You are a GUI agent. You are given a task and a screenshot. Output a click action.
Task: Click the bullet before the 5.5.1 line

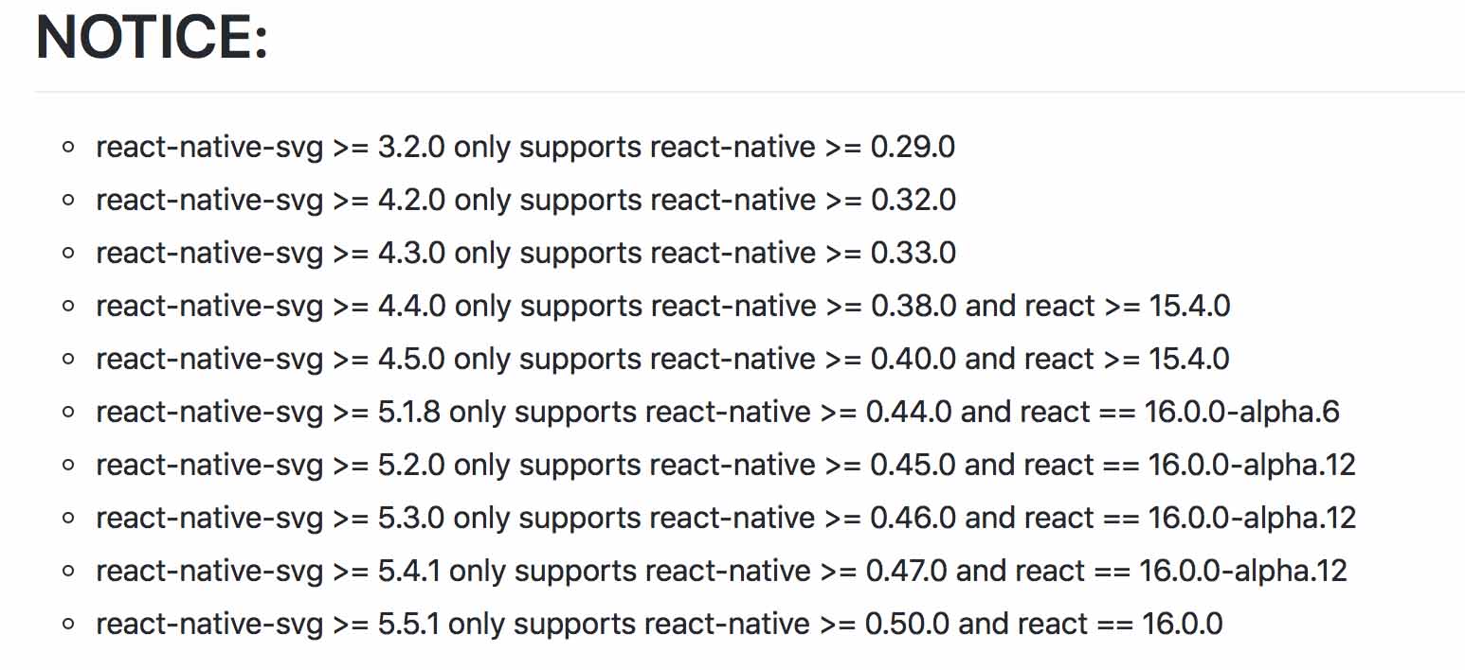[67, 625]
